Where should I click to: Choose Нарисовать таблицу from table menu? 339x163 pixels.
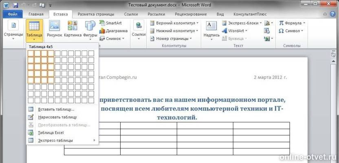62,117
